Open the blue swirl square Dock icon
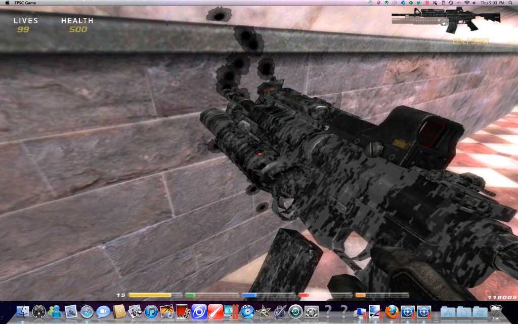Screen dimensions: 518x324 (x=199, y=312)
